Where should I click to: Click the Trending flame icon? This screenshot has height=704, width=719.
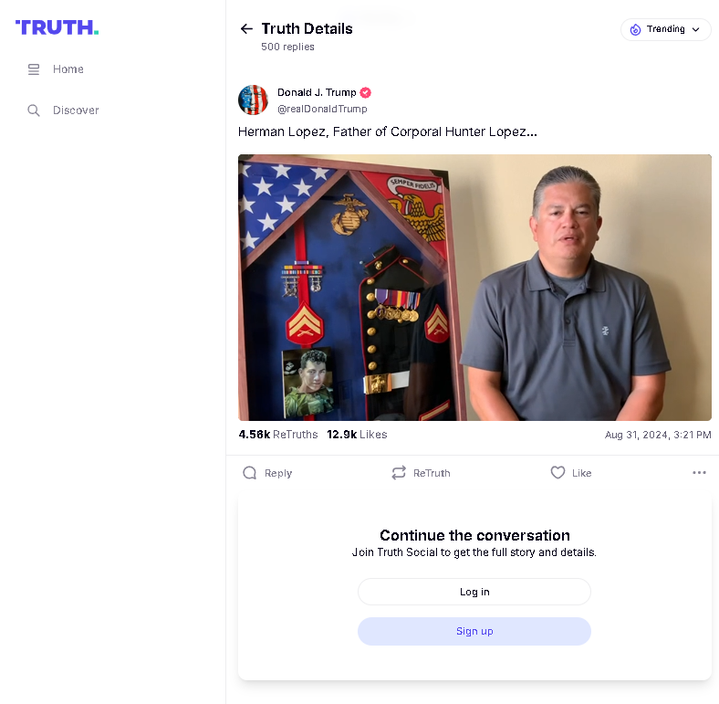point(635,29)
